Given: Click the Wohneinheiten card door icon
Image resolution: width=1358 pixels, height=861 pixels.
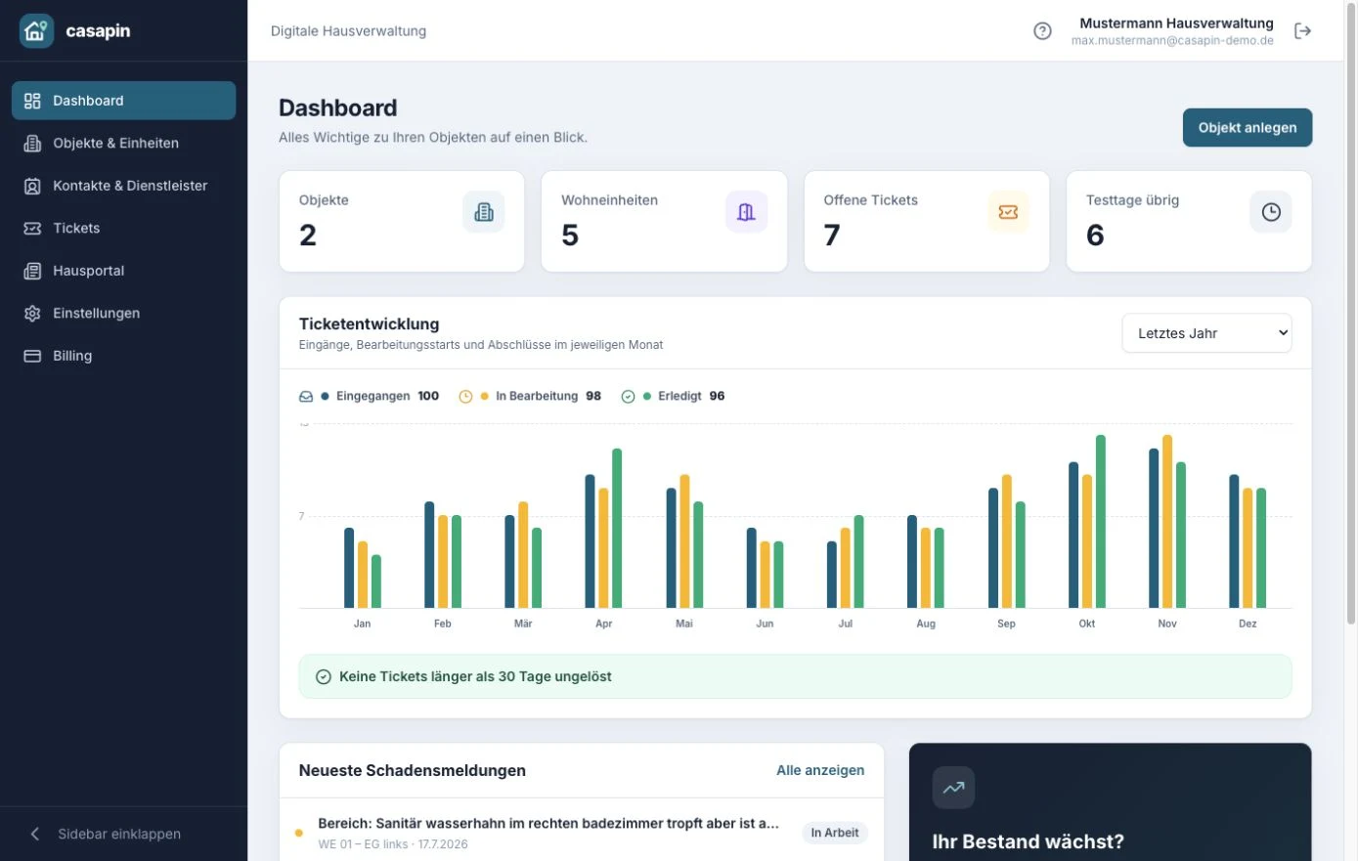Looking at the screenshot, I should tap(746, 212).
